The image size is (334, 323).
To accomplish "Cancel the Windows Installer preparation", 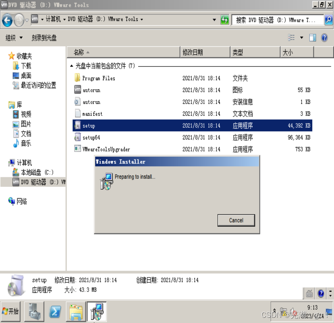I will pos(236,220).
